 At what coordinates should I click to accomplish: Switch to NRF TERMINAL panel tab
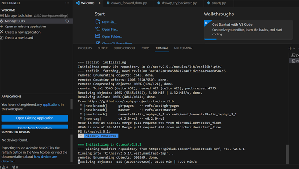184,48
